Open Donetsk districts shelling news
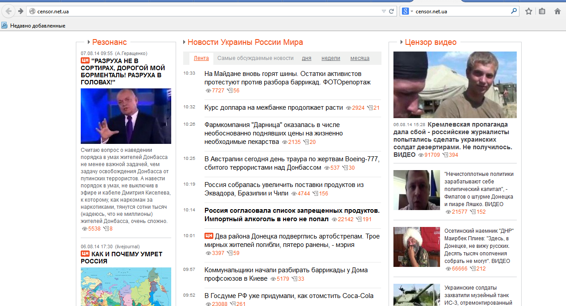The width and height of the screenshot is (566, 306). [x=292, y=240]
